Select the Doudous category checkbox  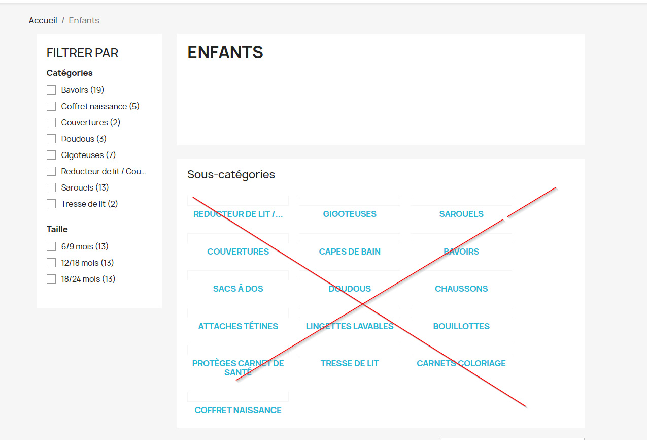click(51, 139)
